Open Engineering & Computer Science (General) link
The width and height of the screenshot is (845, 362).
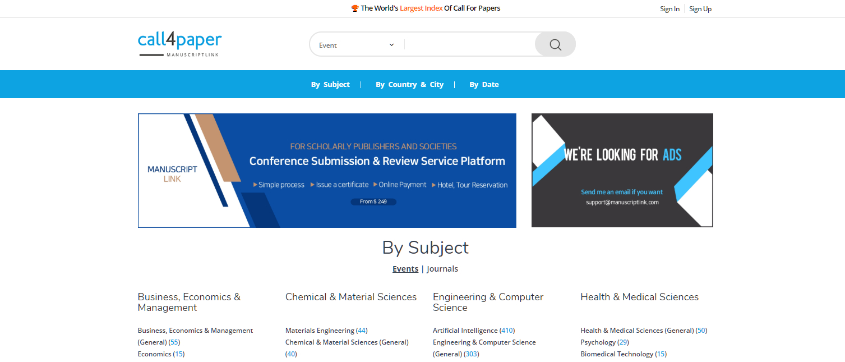click(x=484, y=348)
